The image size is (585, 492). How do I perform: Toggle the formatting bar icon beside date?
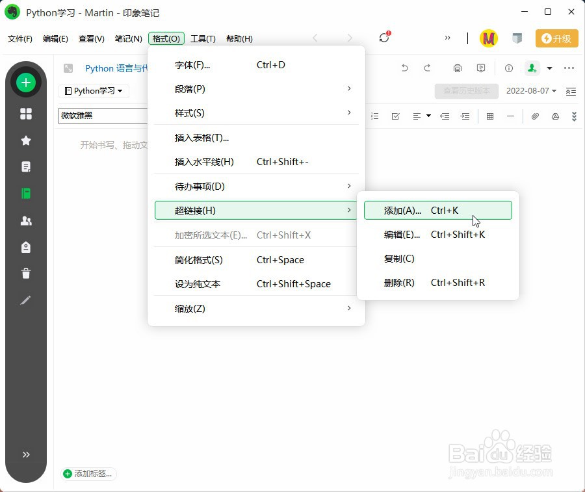click(x=571, y=92)
